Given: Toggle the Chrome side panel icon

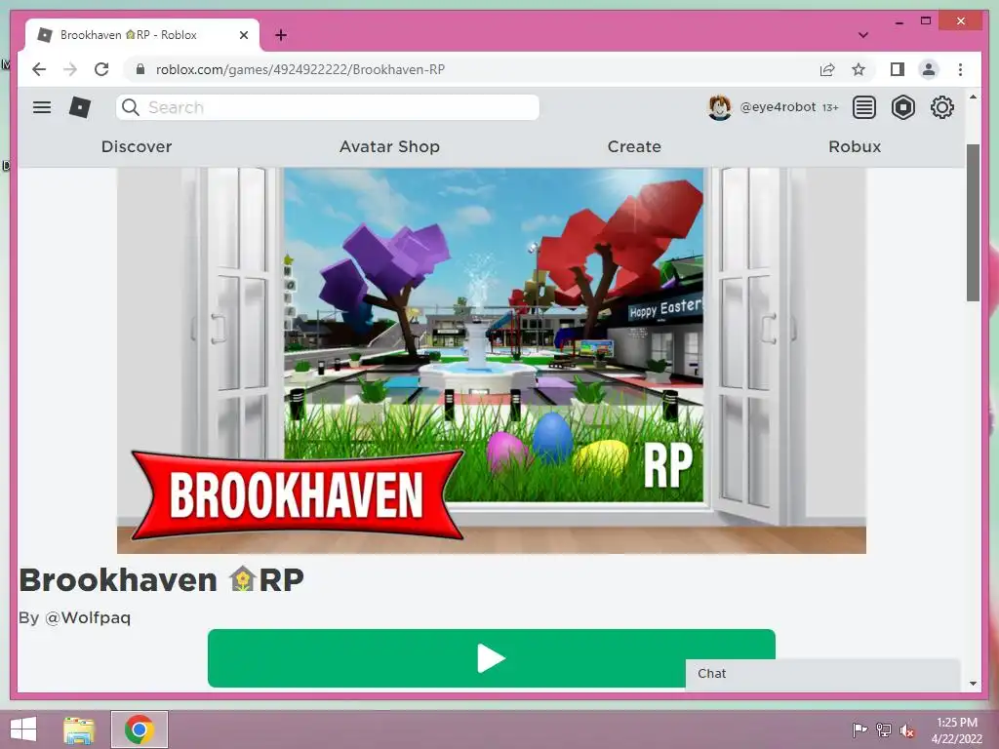Looking at the screenshot, I should (898, 69).
